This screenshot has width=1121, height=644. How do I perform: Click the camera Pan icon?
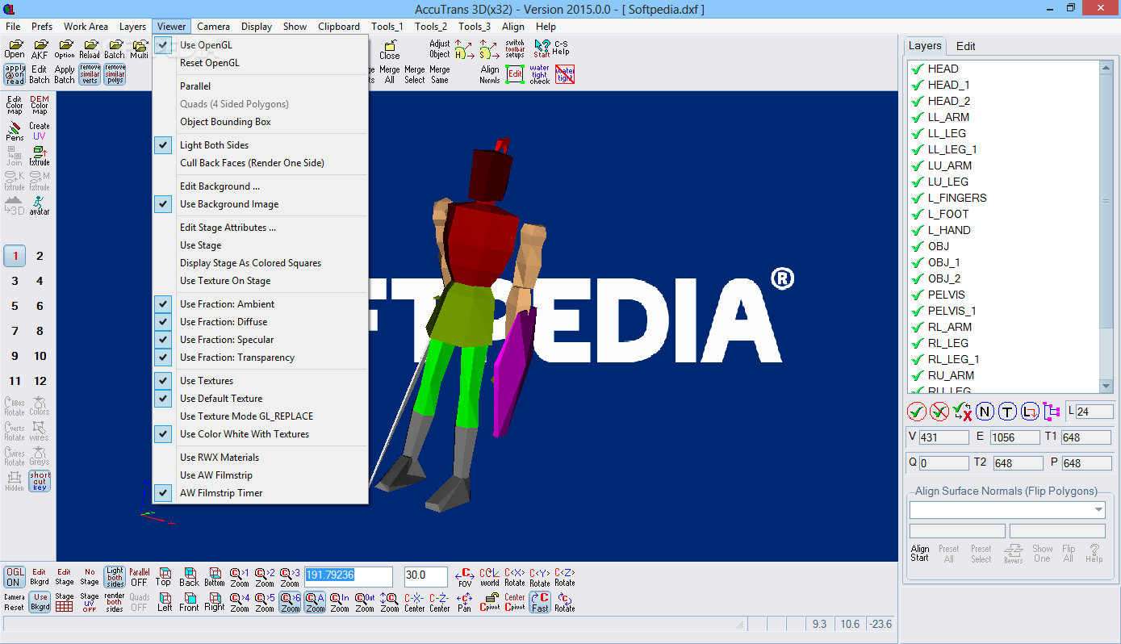pyautogui.click(x=465, y=602)
